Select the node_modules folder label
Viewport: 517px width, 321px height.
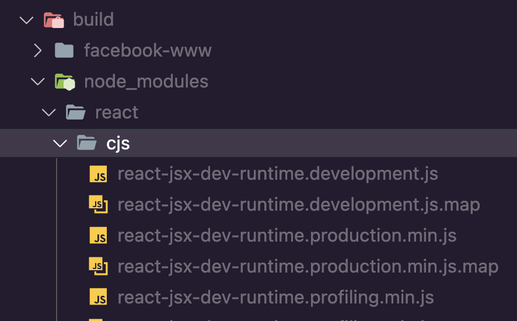click(146, 82)
